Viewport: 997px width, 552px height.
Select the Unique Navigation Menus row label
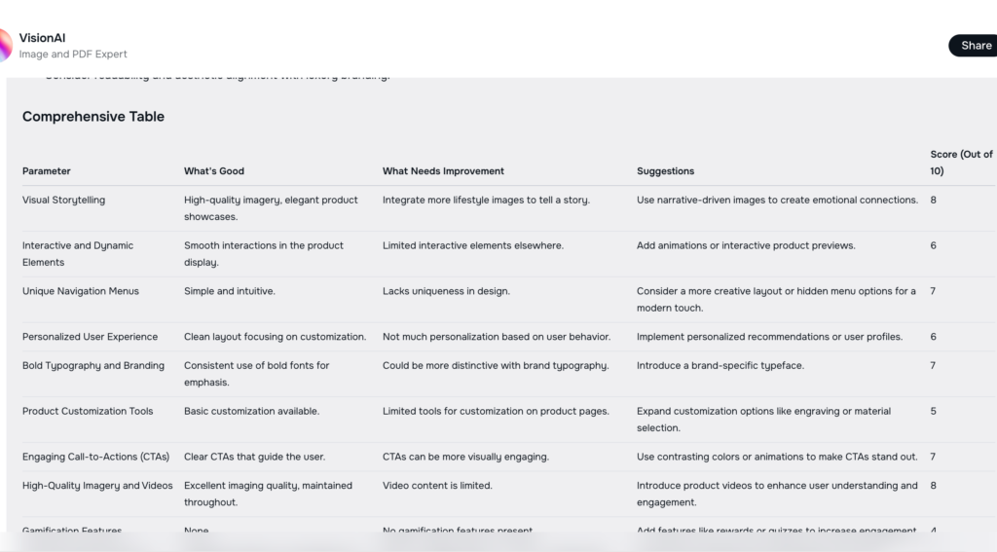tap(81, 291)
